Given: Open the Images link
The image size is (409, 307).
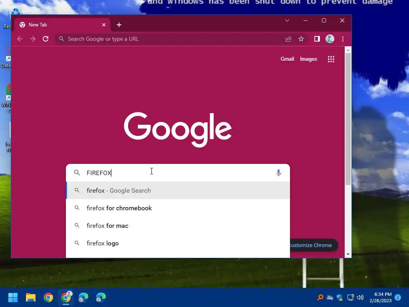Looking at the screenshot, I should (x=308, y=59).
